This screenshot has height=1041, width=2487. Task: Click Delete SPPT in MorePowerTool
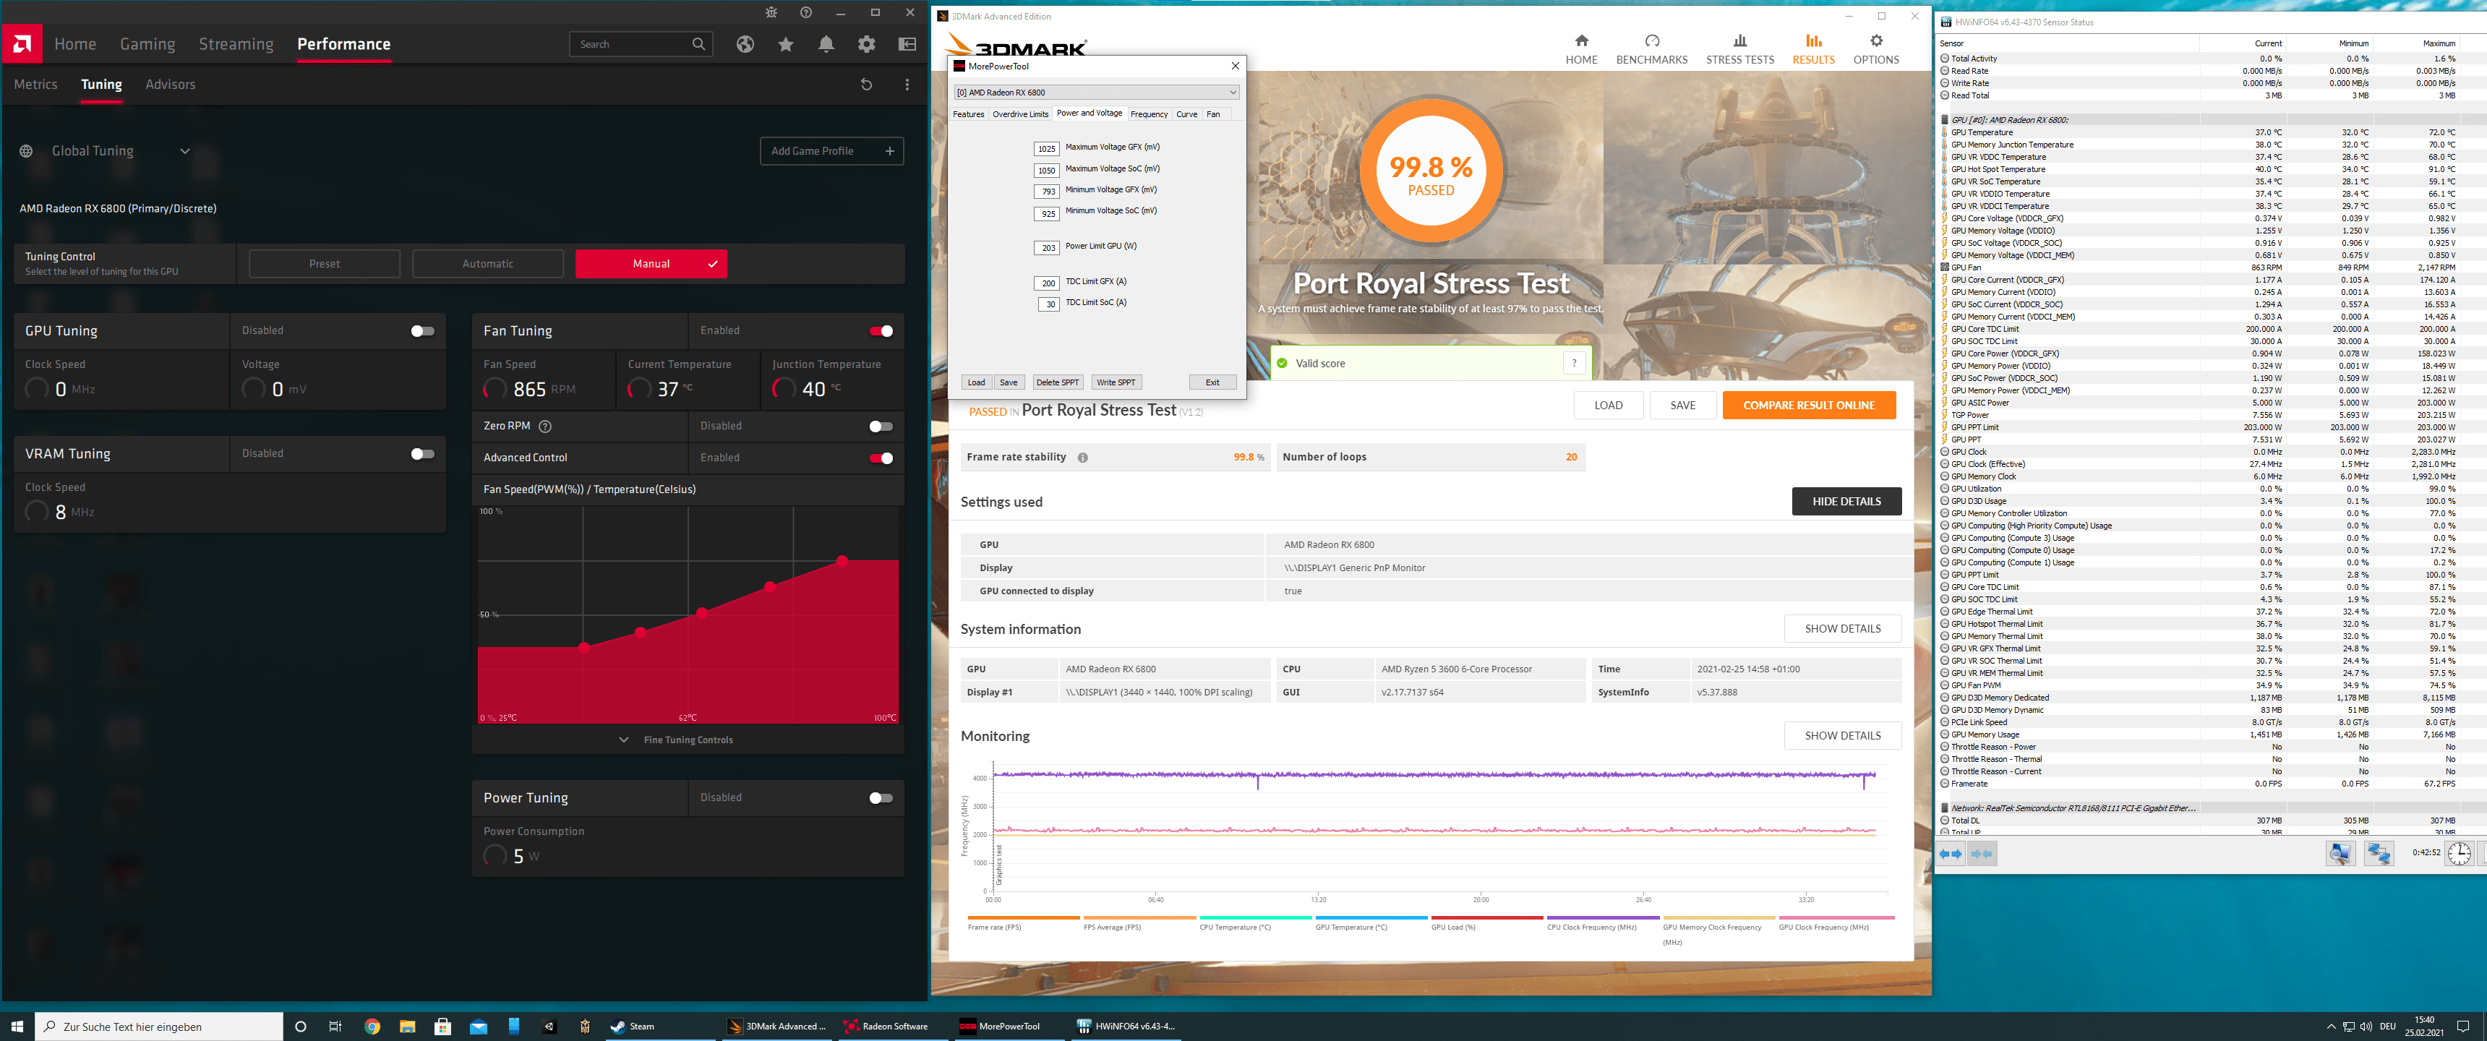1057,382
